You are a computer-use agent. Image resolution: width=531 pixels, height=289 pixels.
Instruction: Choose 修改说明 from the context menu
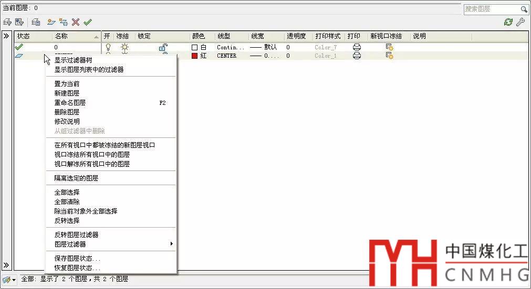tap(67, 122)
